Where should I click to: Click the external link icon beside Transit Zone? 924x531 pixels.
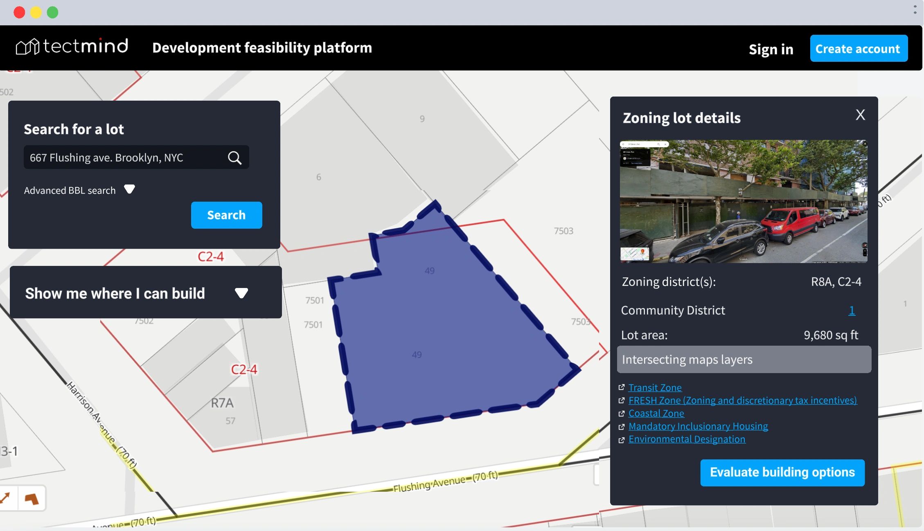click(622, 387)
